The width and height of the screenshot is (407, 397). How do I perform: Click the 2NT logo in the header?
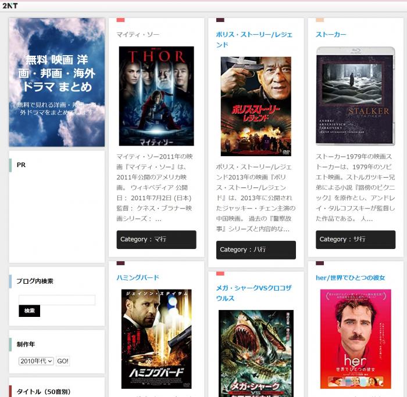(x=10, y=6)
